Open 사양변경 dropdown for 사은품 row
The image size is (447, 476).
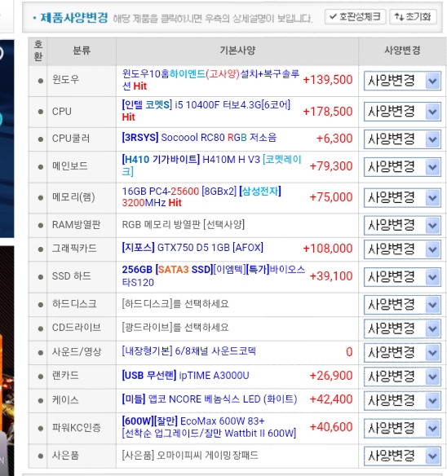point(402,456)
